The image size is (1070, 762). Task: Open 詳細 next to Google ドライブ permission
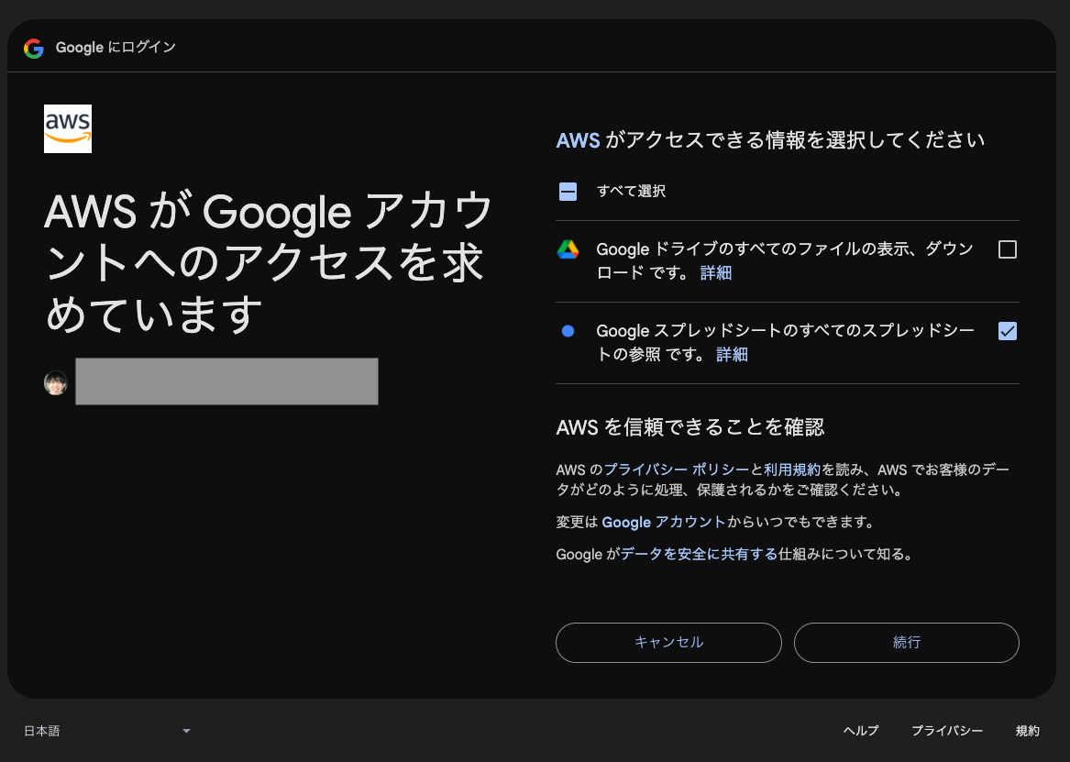[716, 272]
